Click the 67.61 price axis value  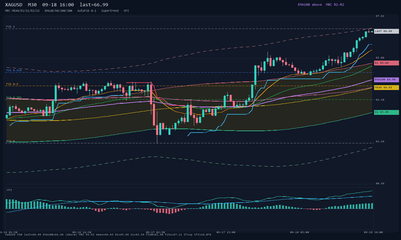(x=380, y=16)
